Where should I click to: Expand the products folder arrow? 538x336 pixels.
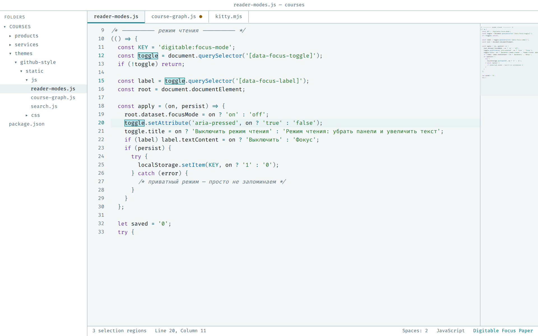(10, 36)
